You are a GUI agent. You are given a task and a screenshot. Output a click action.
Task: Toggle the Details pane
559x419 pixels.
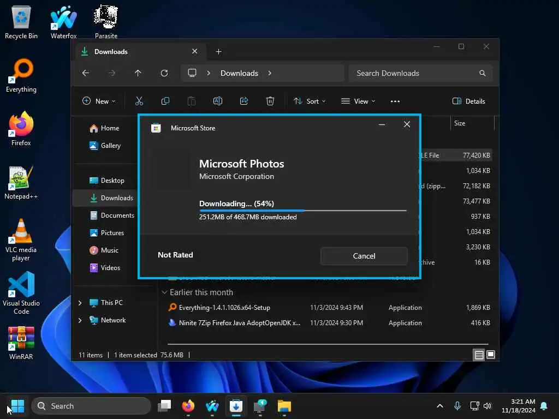click(x=468, y=101)
